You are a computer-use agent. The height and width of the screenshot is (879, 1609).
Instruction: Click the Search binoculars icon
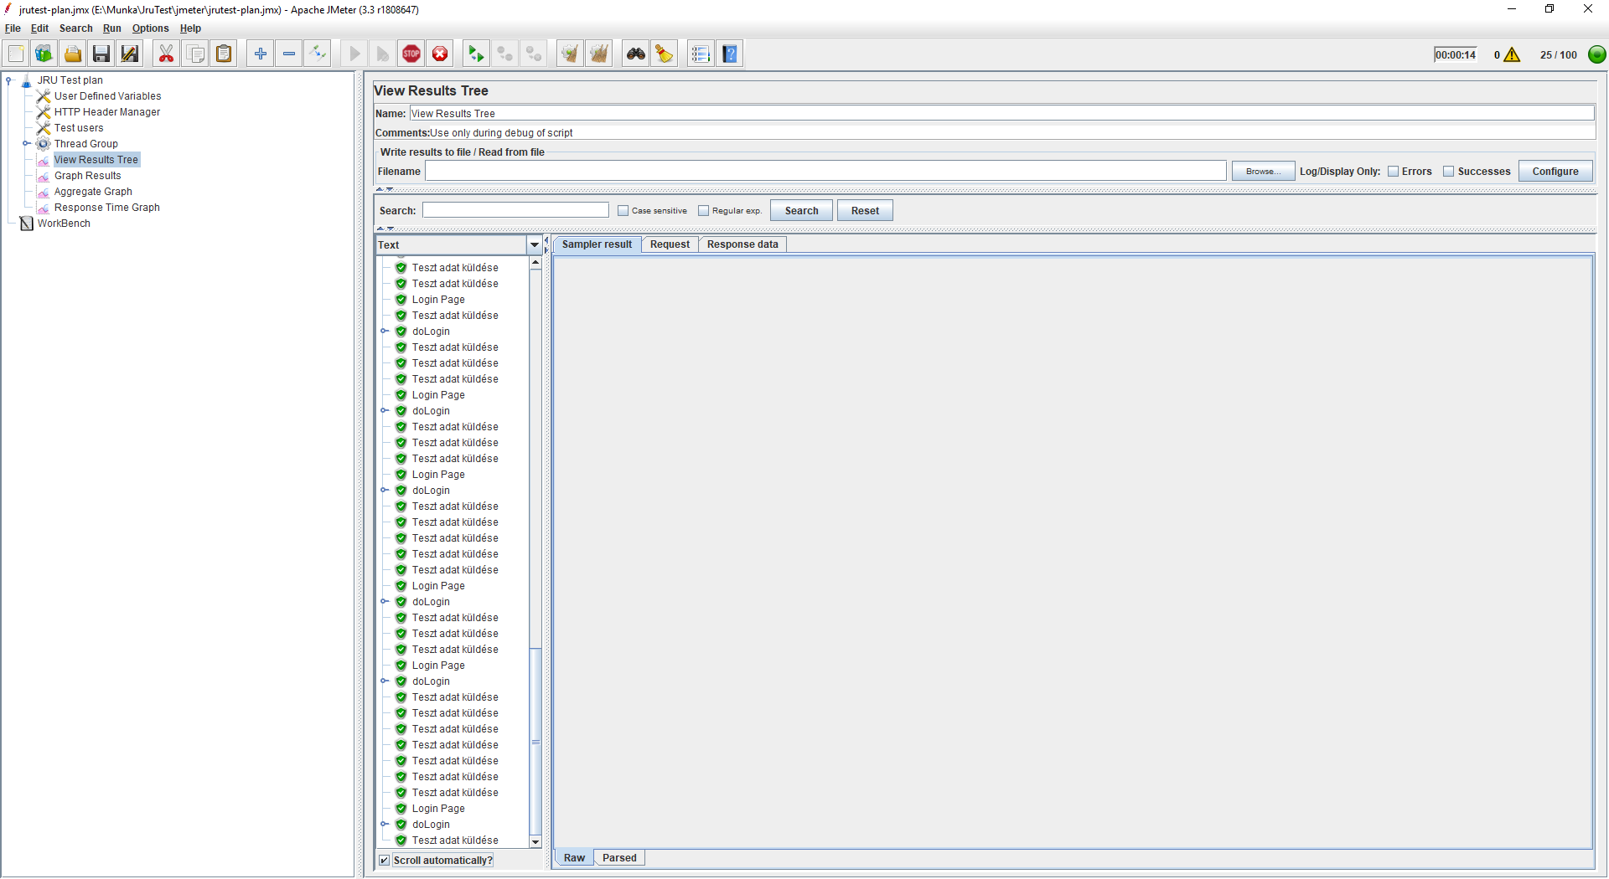636,54
